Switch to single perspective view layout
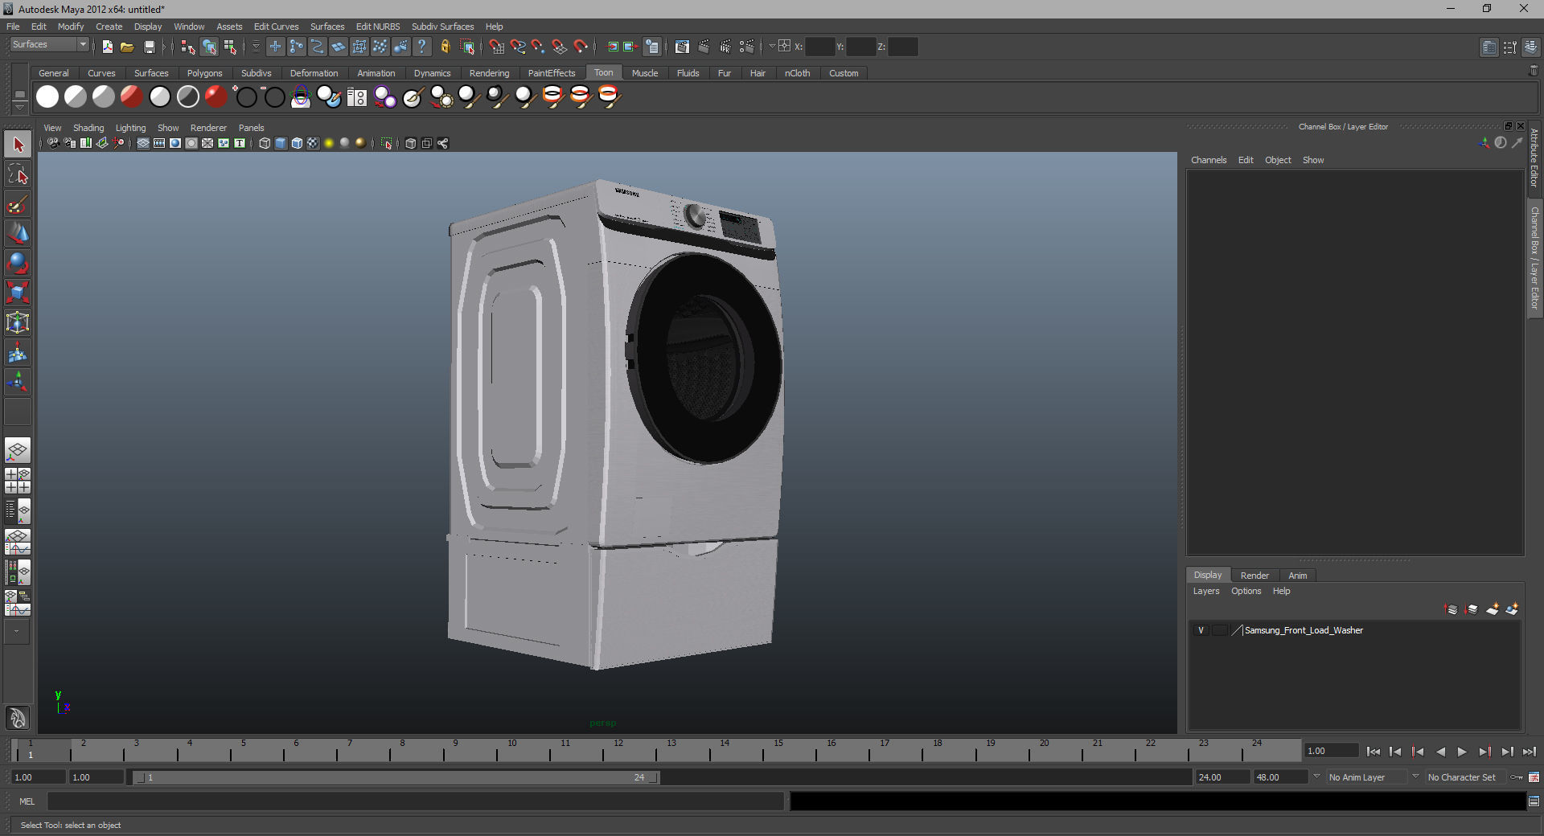This screenshot has height=836, width=1544. [18, 450]
